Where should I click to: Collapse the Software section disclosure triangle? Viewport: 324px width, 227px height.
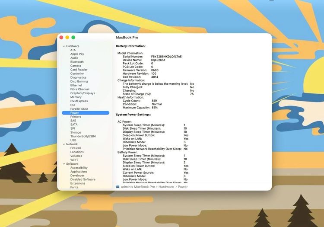click(x=64, y=164)
